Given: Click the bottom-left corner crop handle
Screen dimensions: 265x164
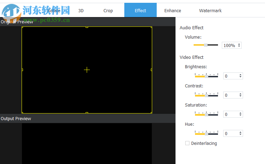Looking at the screenshot, I should 22,113.
